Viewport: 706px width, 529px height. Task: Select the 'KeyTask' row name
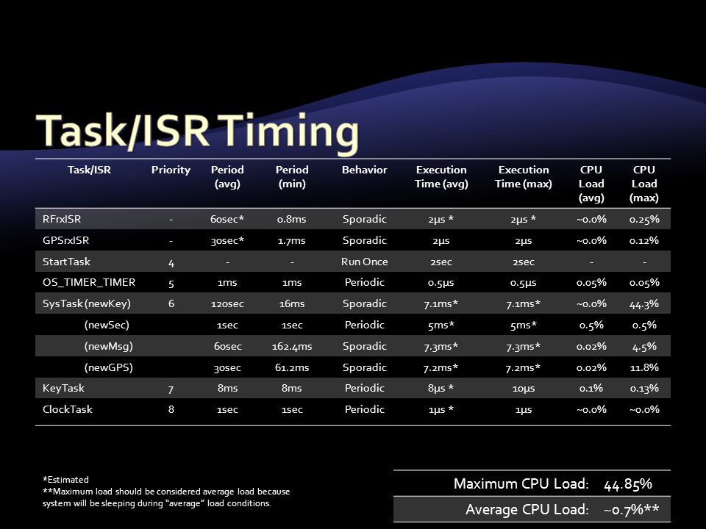[x=63, y=388]
